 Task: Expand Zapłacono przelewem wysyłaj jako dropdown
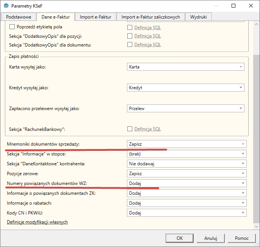186,108
